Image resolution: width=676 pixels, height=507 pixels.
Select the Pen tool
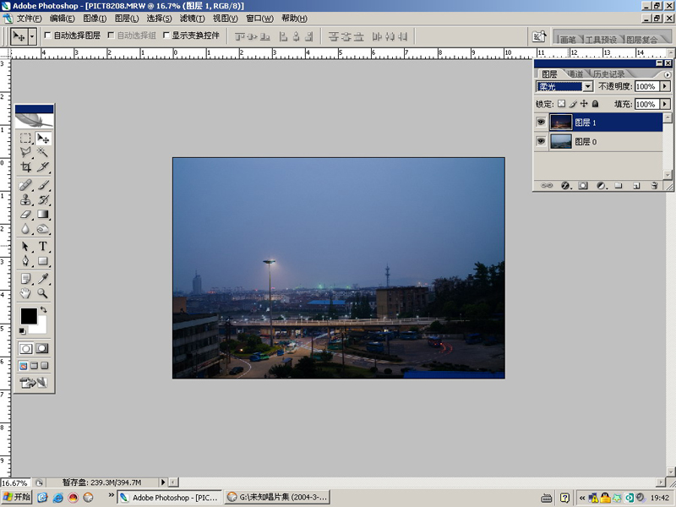click(25, 261)
